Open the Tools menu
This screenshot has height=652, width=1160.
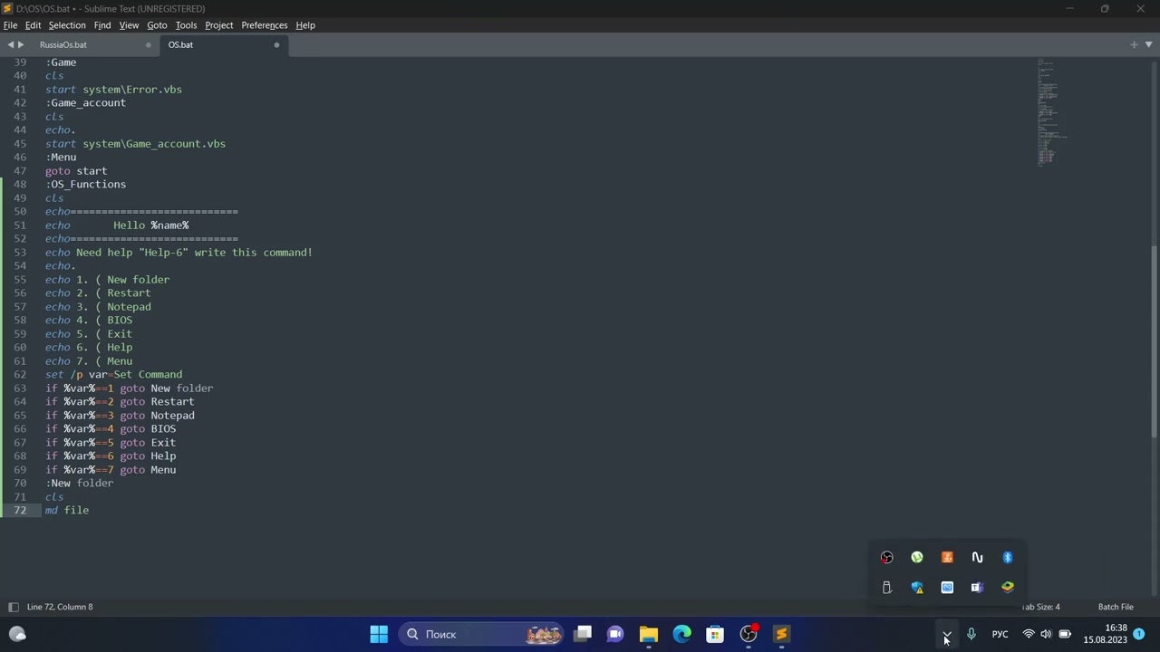point(186,25)
